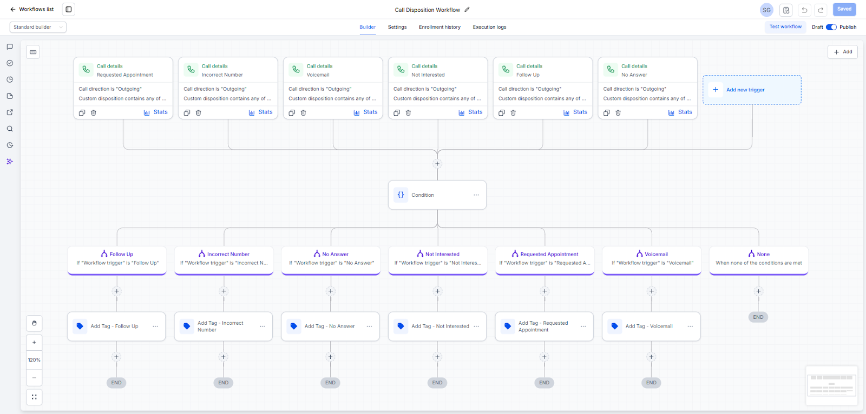The width and height of the screenshot is (866, 414).
Task: Go to the Execution logs tab
Action: [x=489, y=27]
